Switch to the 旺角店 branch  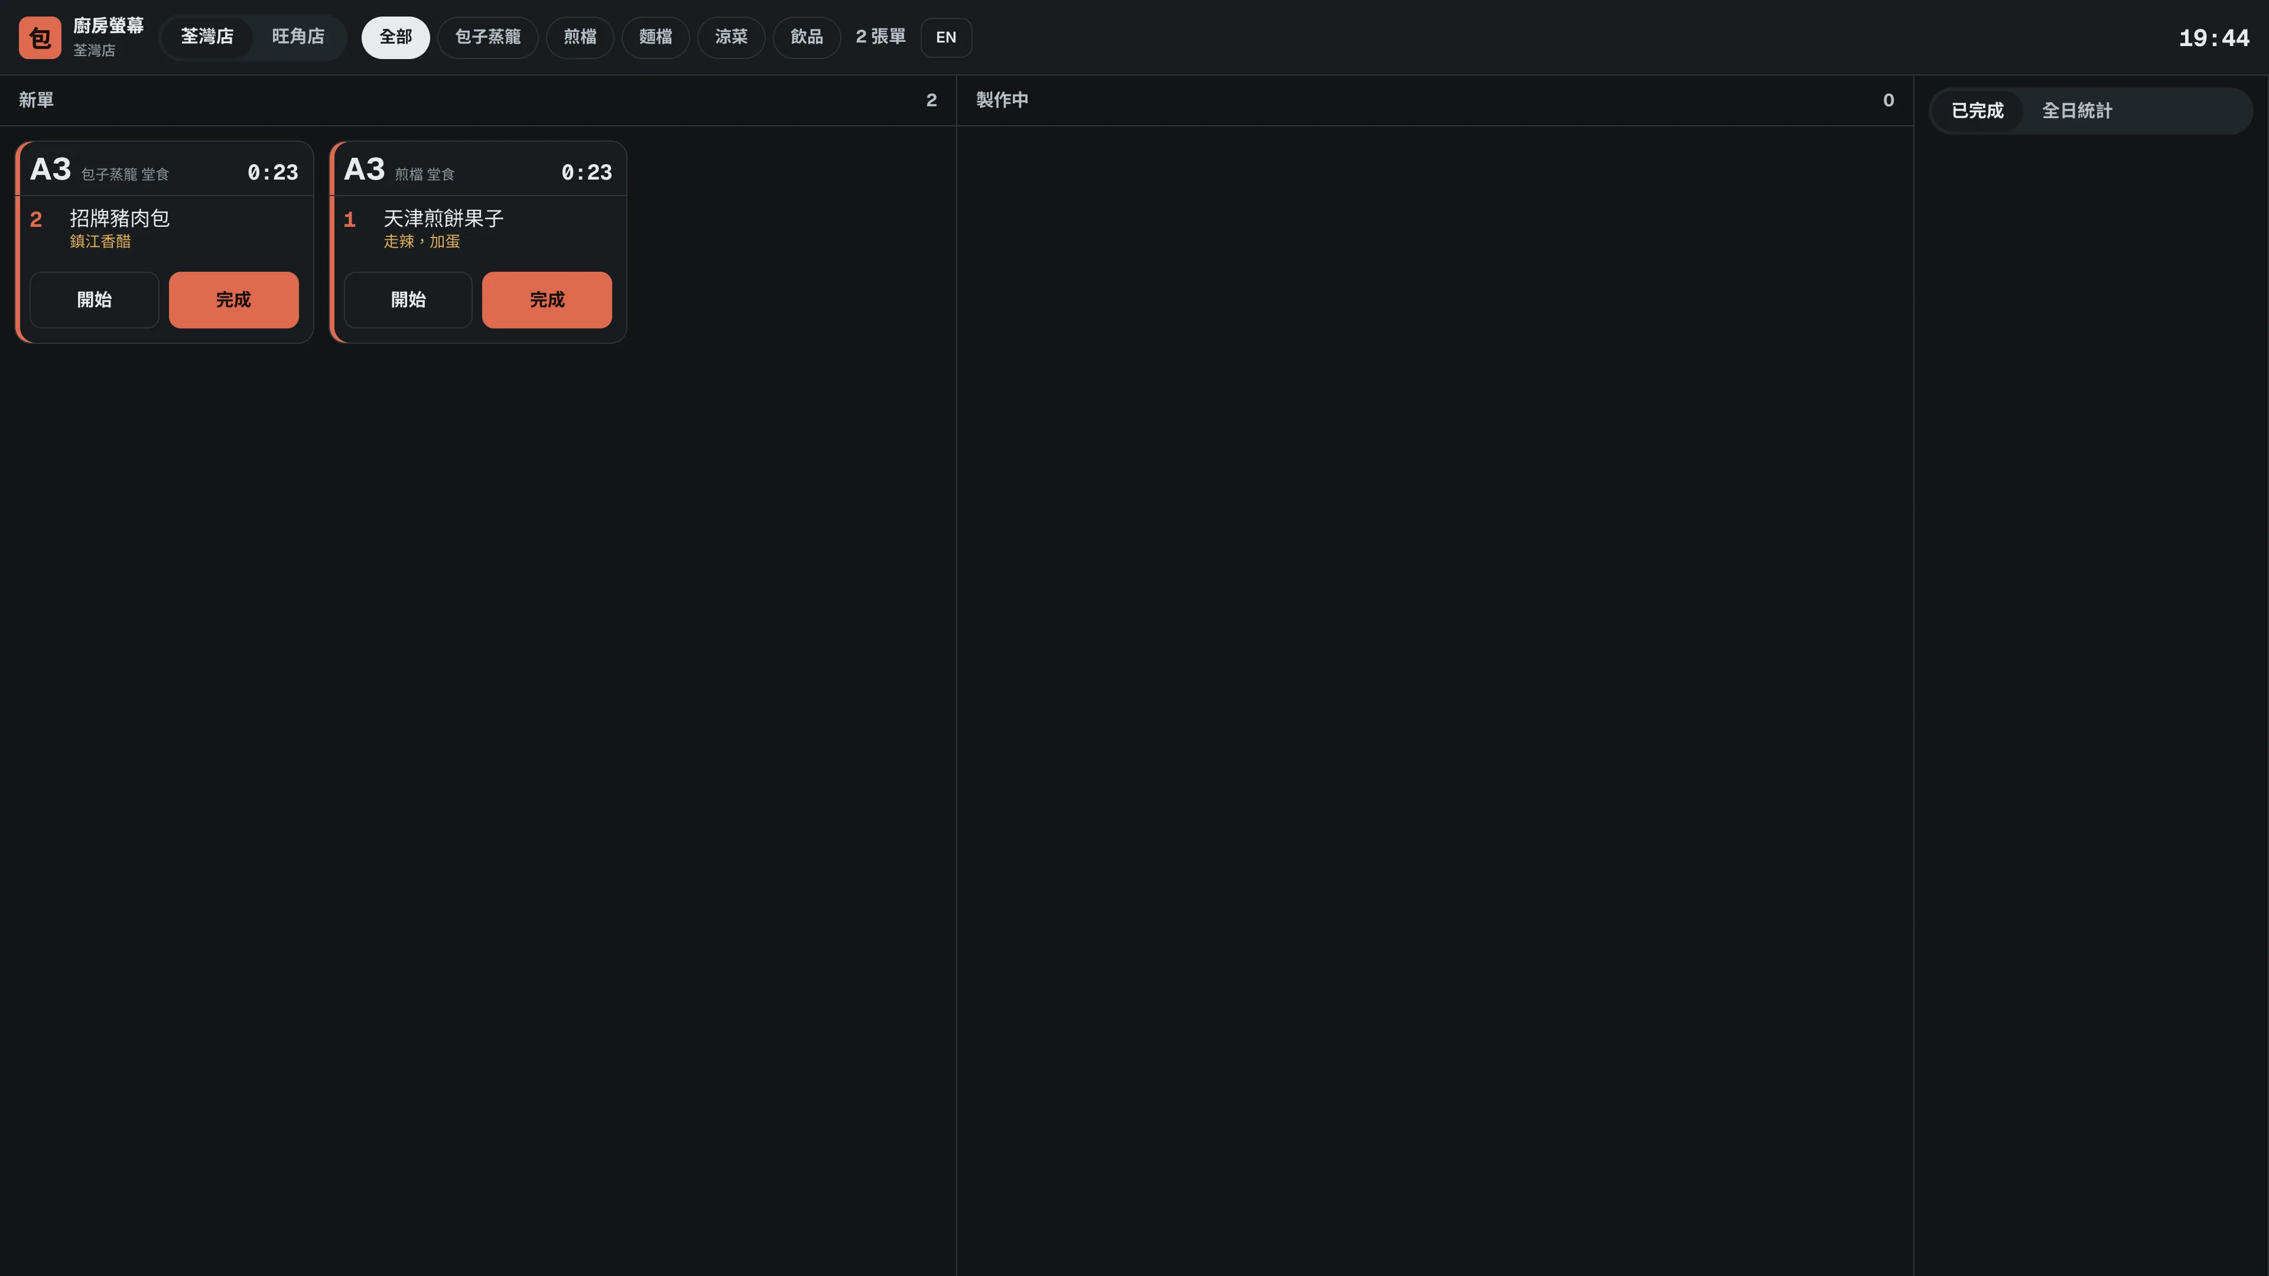298,37
